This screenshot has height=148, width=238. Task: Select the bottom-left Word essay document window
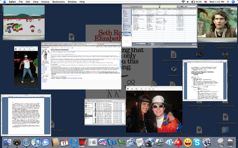pyautogui.click(x=26, y=115)
